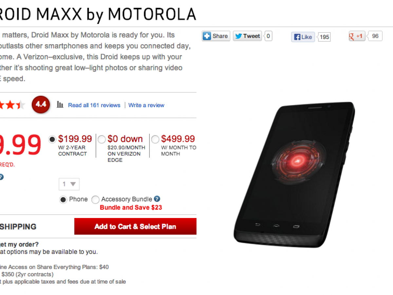Viewport: 393px width, 295px height.
Task: Click the Facebook Like button
Action: pos(303,37)
